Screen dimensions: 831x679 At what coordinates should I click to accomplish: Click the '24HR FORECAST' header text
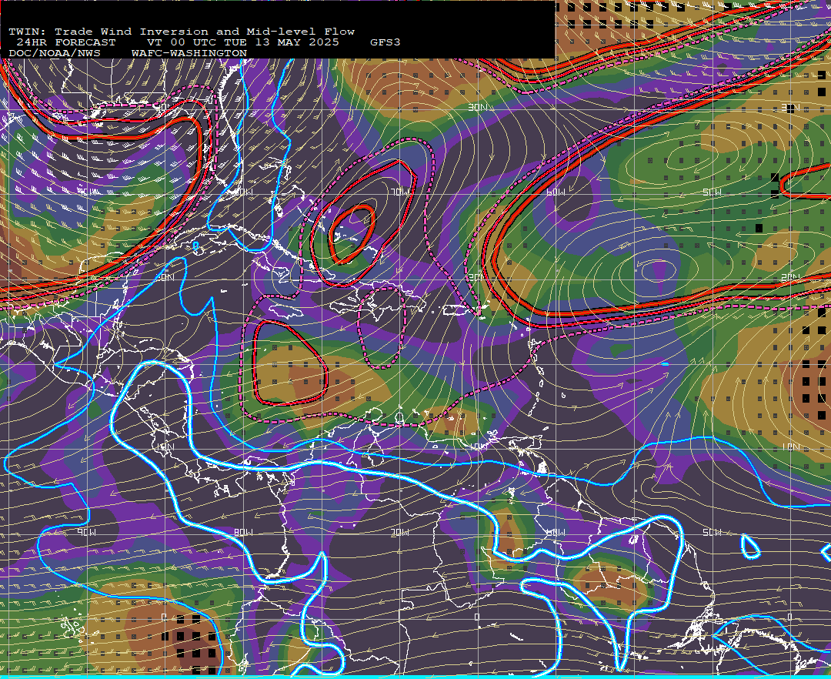pos(65,42)
